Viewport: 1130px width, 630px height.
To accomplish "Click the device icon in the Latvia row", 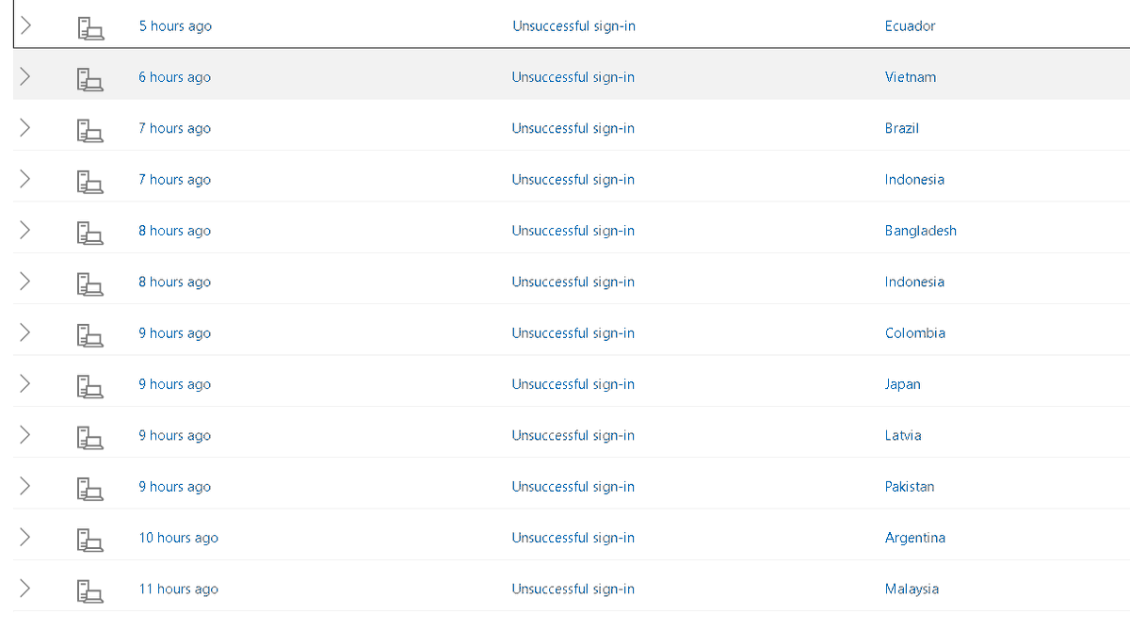I will coord(89,437).
